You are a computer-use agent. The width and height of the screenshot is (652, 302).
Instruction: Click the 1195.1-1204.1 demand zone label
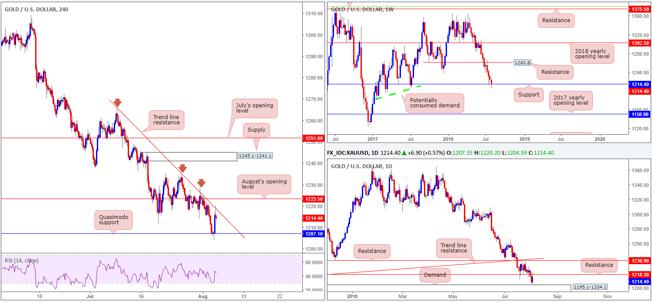click(x=590, y=287)
